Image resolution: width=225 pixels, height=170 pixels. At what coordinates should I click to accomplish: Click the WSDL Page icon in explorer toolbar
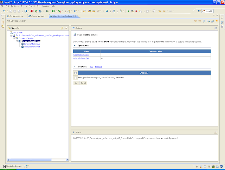212,21
